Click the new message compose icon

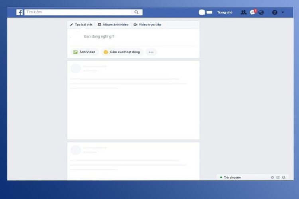tap(278, 178)
